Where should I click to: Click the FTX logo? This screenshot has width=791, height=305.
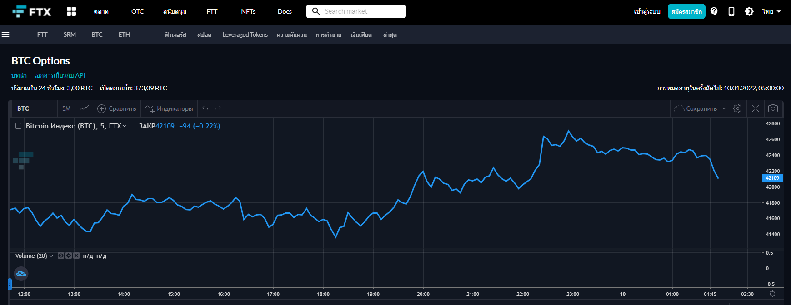[x=31, y=11]
